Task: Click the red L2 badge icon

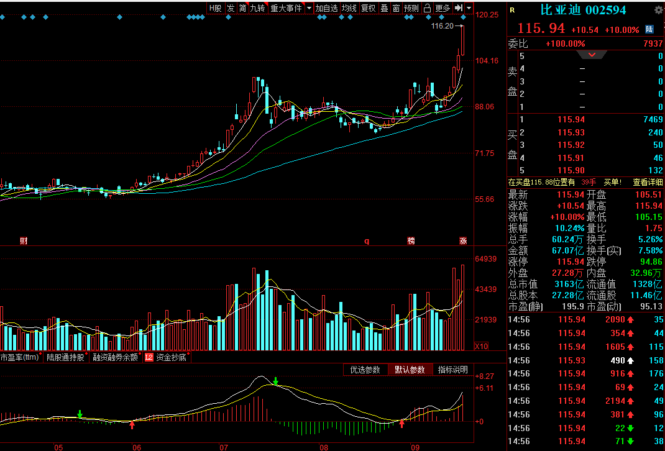Action: coord(149,357)
